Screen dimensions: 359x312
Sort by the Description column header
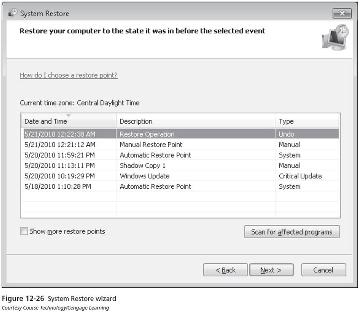[196, 121]
